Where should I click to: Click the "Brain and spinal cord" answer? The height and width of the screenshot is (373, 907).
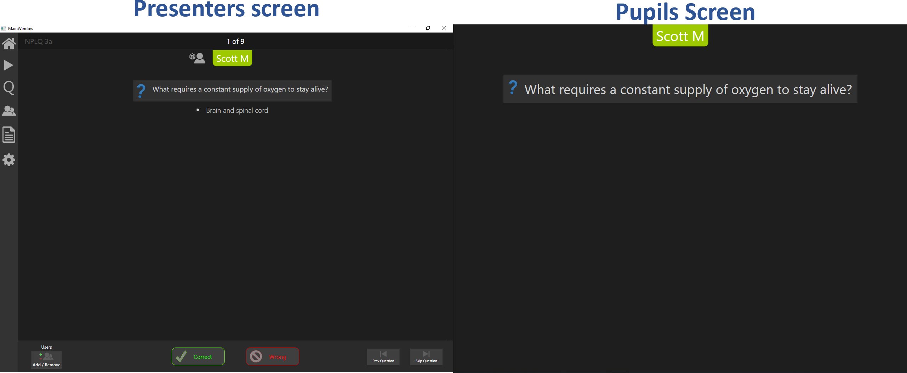[x=237, y=111]
